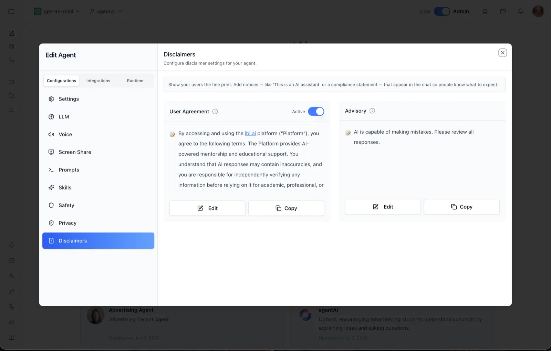Screen dimensions: 551x351
Task: Open the gear icon in the left sidebar
Action: point(11,322)
